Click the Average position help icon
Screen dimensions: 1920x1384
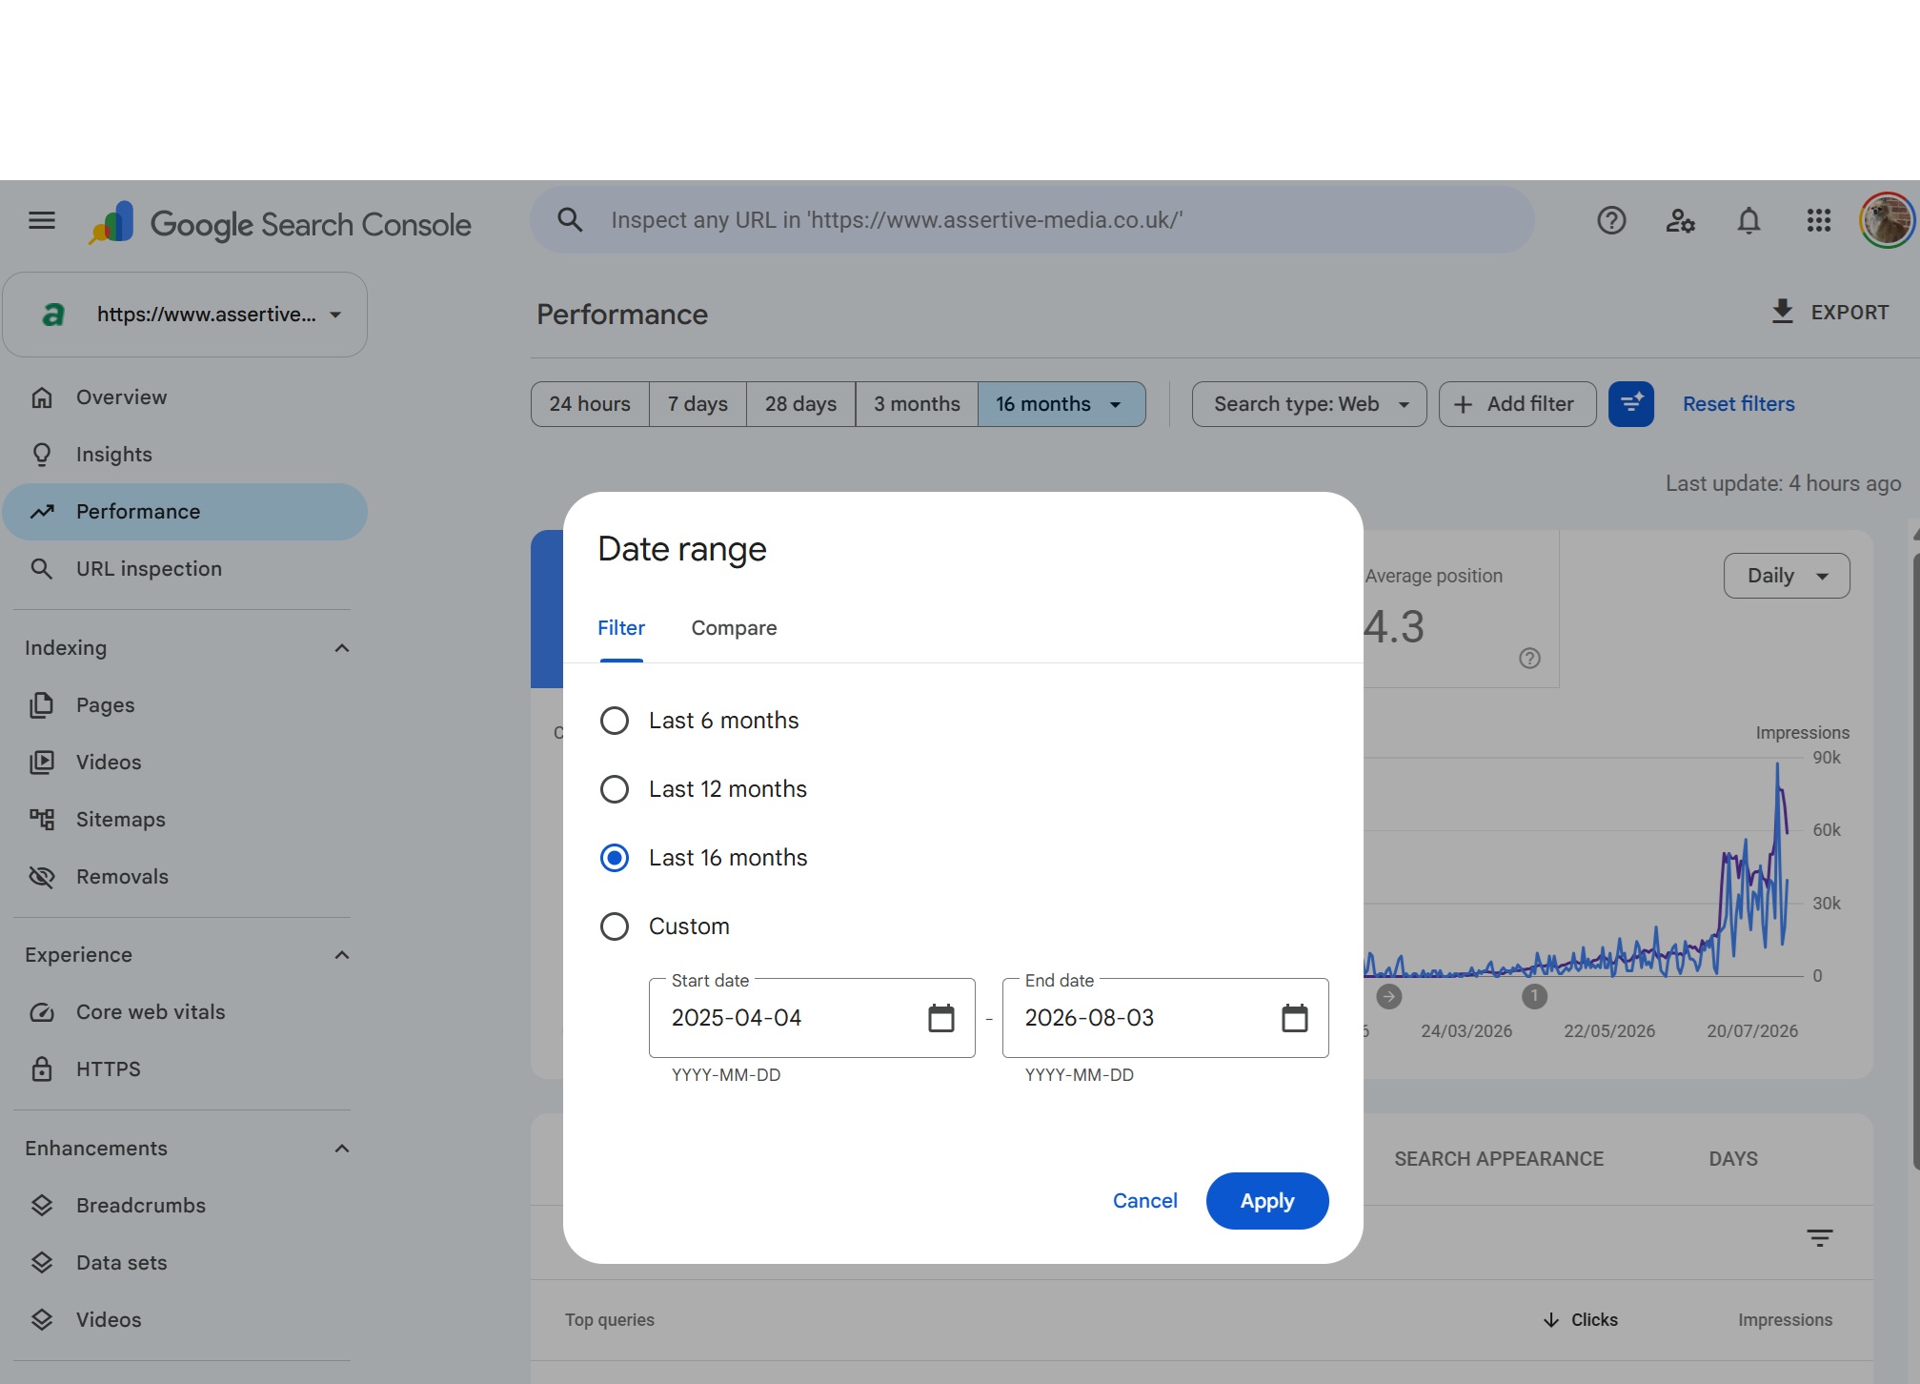point(1529,659)
